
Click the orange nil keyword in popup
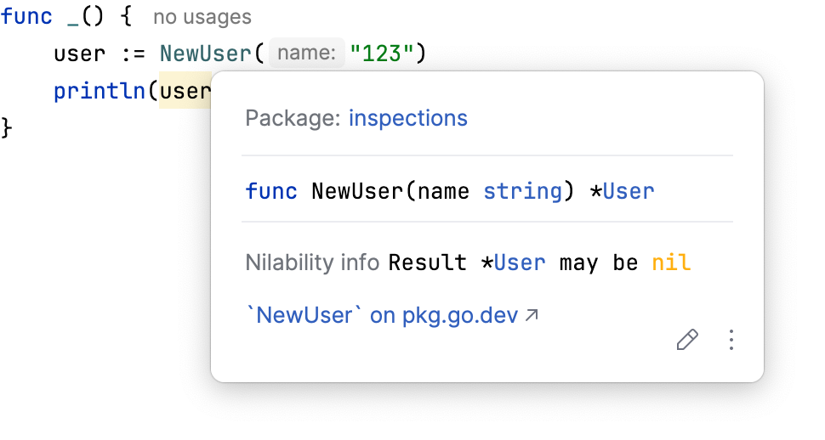coord(671,262)
